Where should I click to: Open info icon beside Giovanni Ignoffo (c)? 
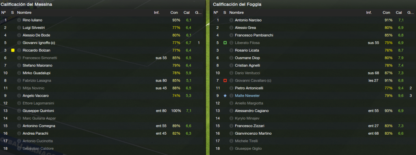click(x=19, y=43)
